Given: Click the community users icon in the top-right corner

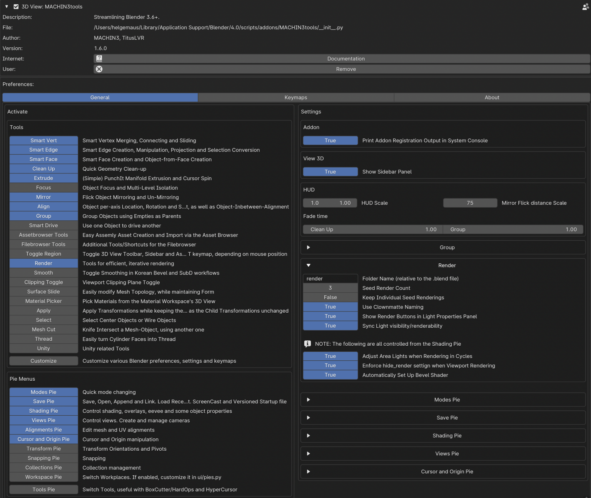Looking at the screenshot, I should (x=585, y=7).
